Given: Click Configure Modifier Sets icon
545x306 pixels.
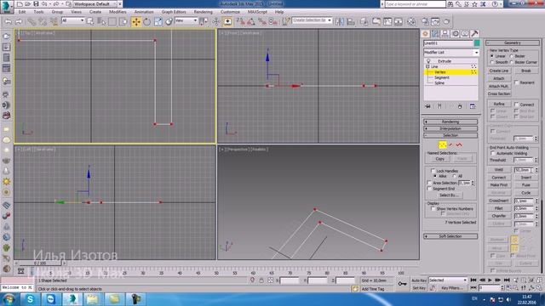Looking at the screenshot, I should pyautogui.click(x=473, y=106).
